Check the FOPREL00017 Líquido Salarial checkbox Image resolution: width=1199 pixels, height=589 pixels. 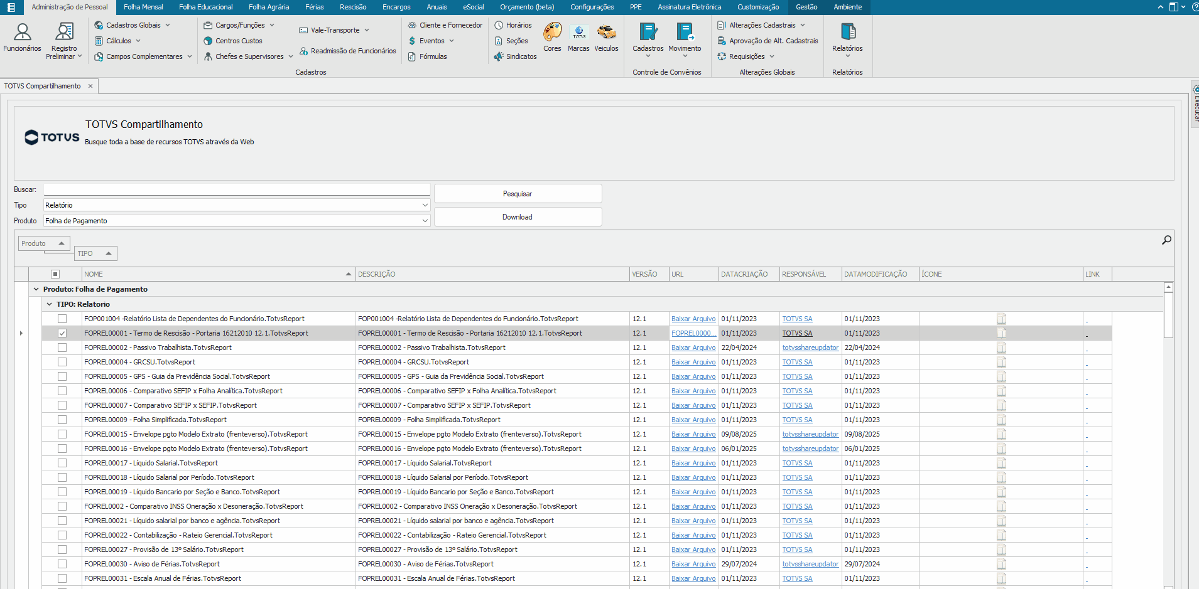(x=62, y=463)
